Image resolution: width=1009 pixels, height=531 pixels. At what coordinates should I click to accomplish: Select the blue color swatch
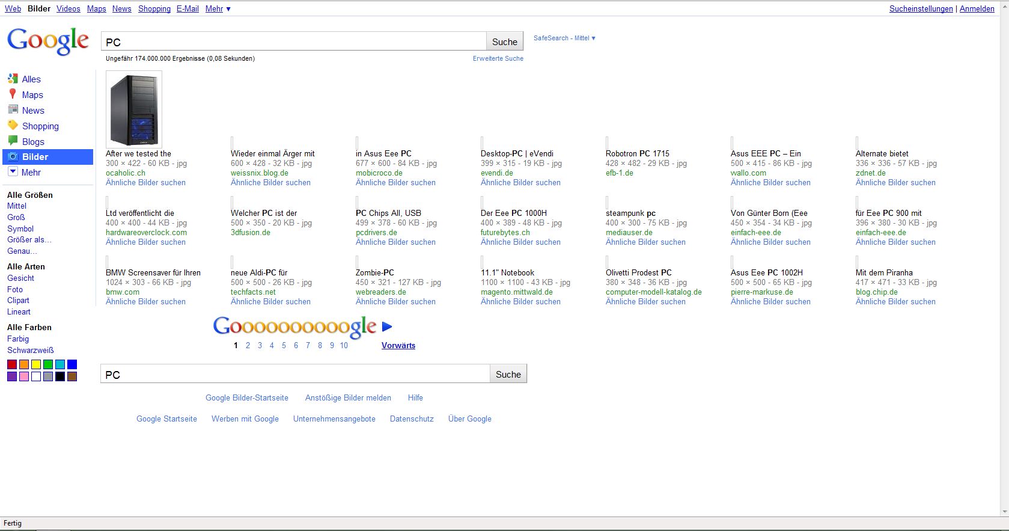tap(72, 364)
